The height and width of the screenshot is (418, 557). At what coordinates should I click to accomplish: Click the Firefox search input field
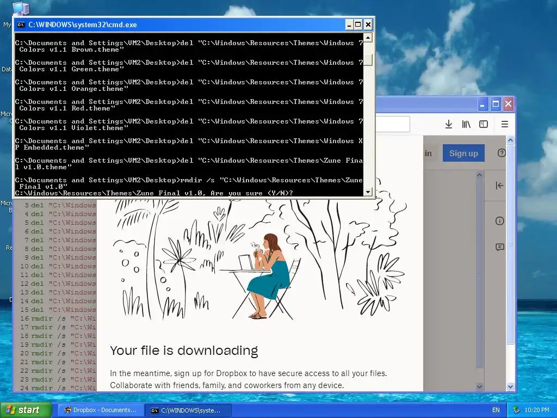click(x=393, y=124)
